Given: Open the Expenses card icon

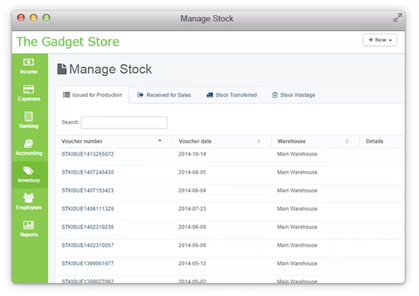Looking at the screenshot, I should point(29,89).
